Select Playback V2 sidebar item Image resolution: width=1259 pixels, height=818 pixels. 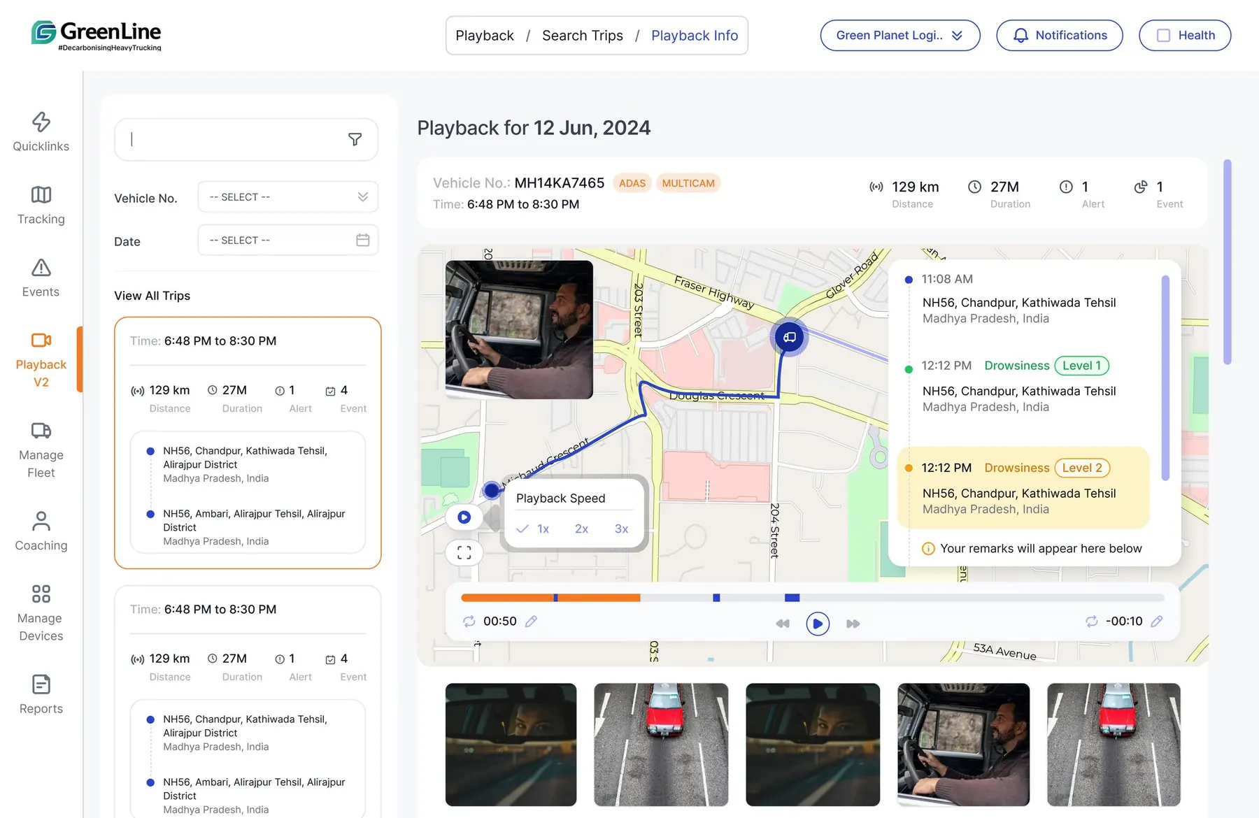click(x=41, y=360)
